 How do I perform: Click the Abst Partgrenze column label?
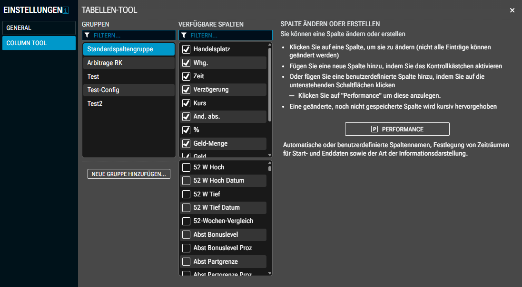[216, 261]
